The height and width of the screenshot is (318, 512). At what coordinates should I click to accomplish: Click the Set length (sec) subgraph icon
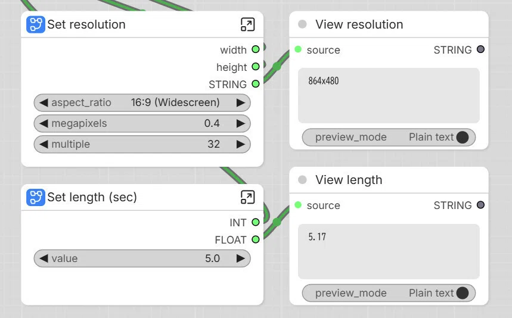point(36,197)
